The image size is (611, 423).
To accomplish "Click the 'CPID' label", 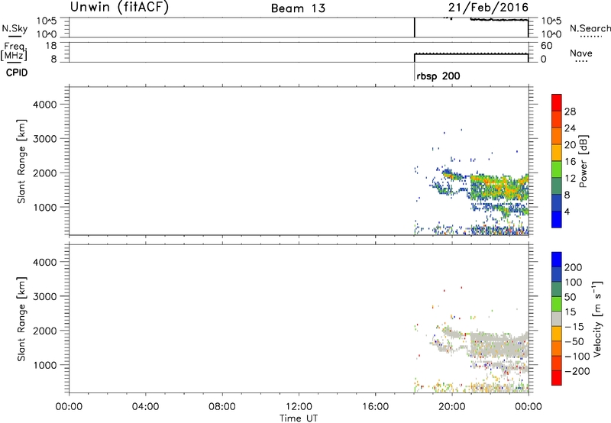I will click(17, 73).
